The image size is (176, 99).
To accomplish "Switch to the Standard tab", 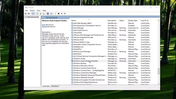I will coord(55,86).
